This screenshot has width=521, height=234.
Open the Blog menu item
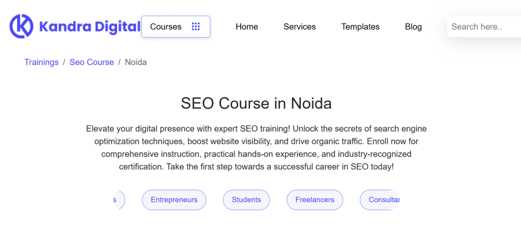413,27
